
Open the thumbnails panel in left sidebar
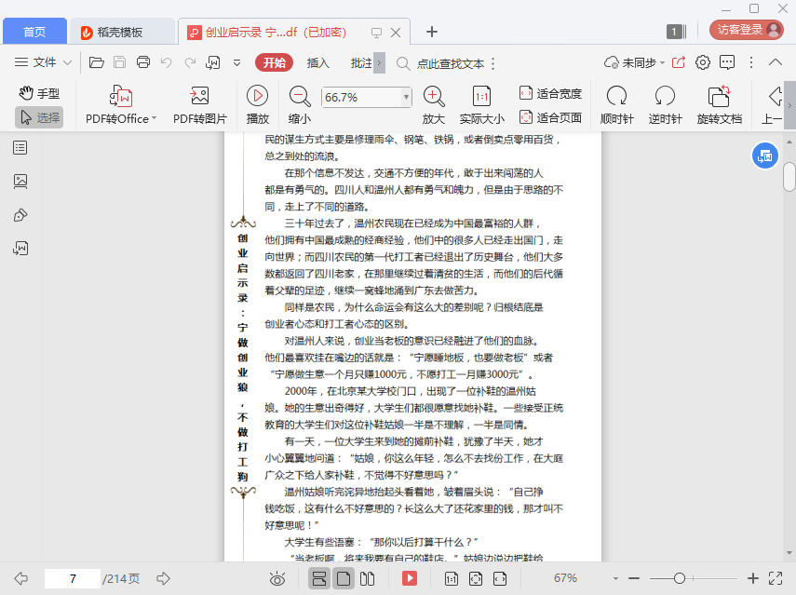coord(20,182)
